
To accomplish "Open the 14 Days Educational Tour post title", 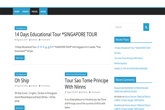I will pos(56,34).
